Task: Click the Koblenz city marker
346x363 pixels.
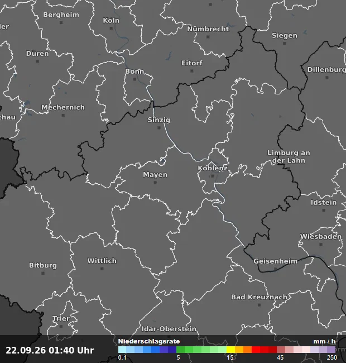Action: 213,176
